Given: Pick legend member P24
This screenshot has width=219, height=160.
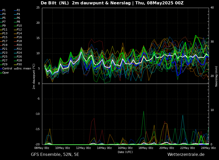Looking at the screenshot, I should coord(18,53).
